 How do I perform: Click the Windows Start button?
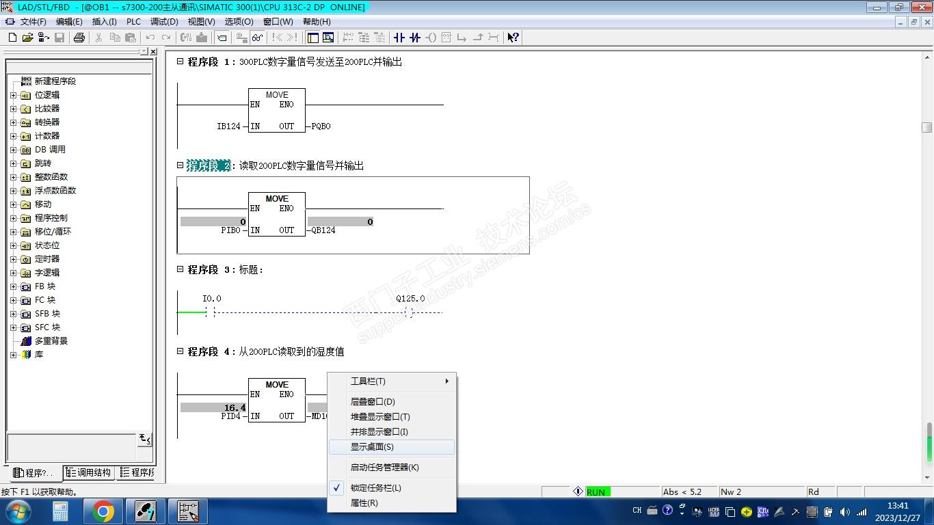point(18,511)
